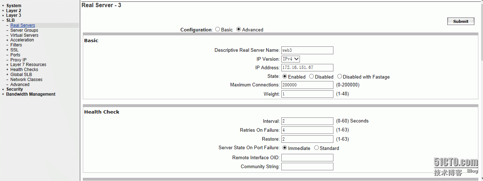Click the Layer 3 label in the tree
This screenshot has width=483, height=181.
(14, 16)
